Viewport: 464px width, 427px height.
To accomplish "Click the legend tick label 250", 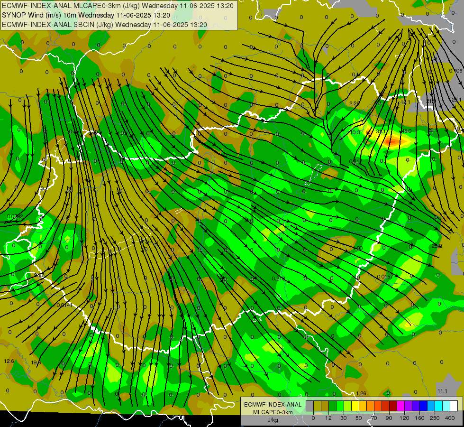I will click(x=435, y=418).
